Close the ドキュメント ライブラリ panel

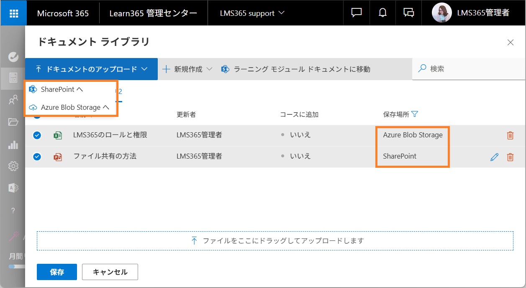tap(510, 42)
